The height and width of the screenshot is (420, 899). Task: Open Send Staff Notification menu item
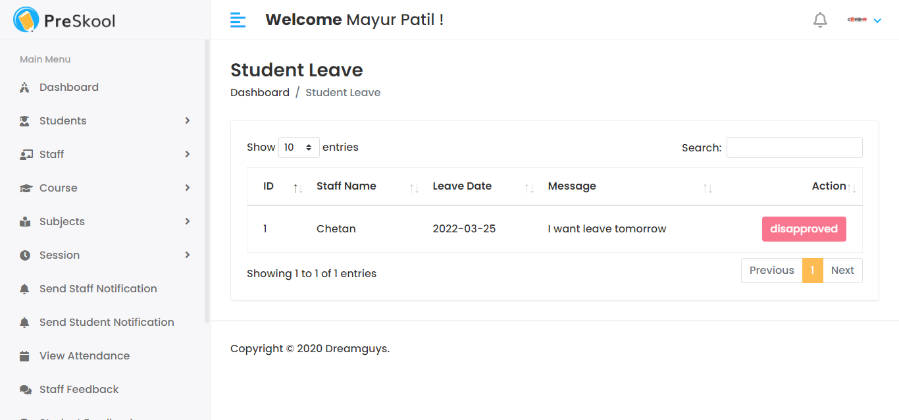click(x=97, y=288)
